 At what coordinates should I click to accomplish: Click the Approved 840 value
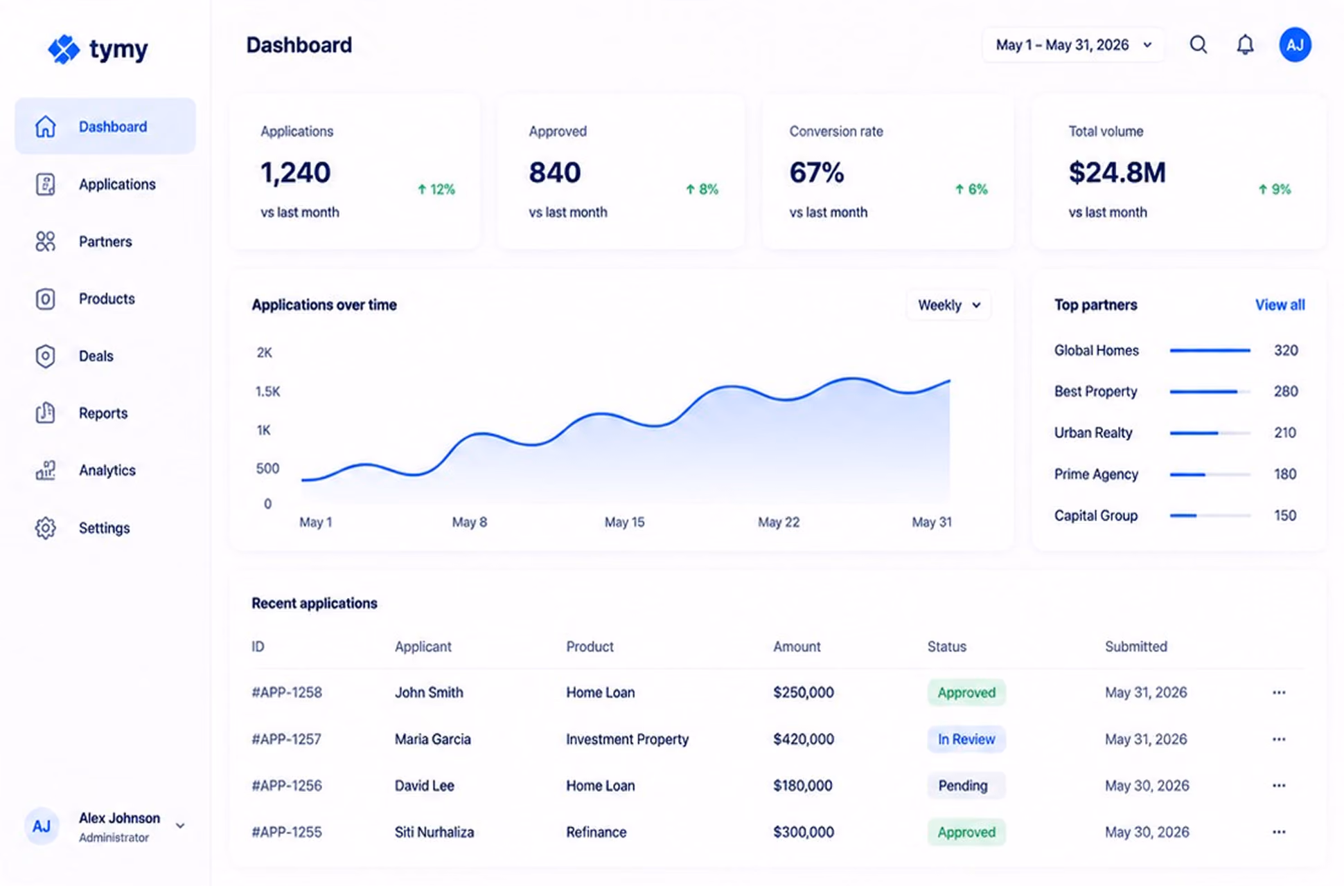(x=555, y=172)
